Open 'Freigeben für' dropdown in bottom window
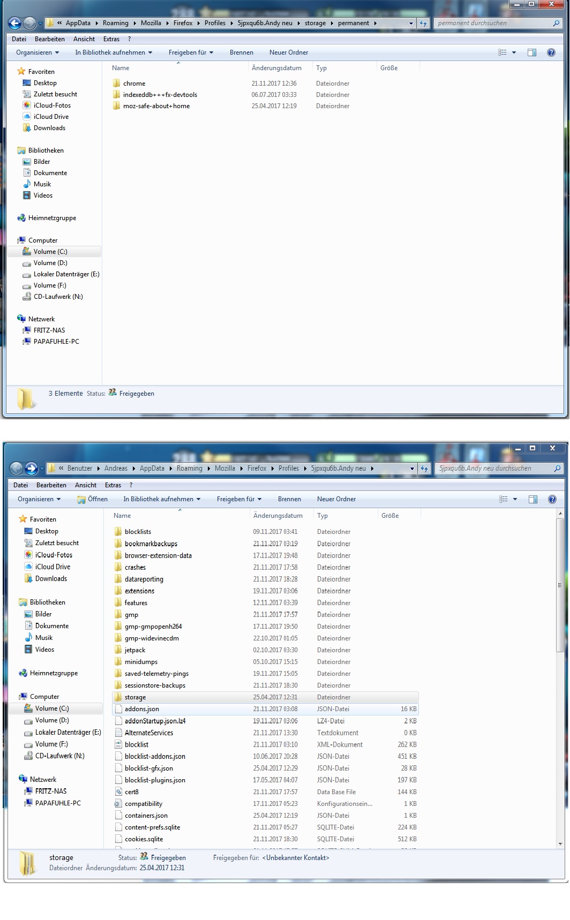The width and height of the screenshot is (570, 920). (239, 499)
